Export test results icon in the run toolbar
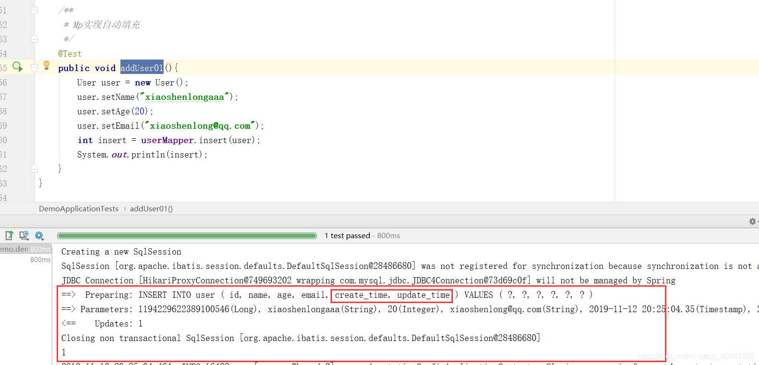 pos(9,235)
